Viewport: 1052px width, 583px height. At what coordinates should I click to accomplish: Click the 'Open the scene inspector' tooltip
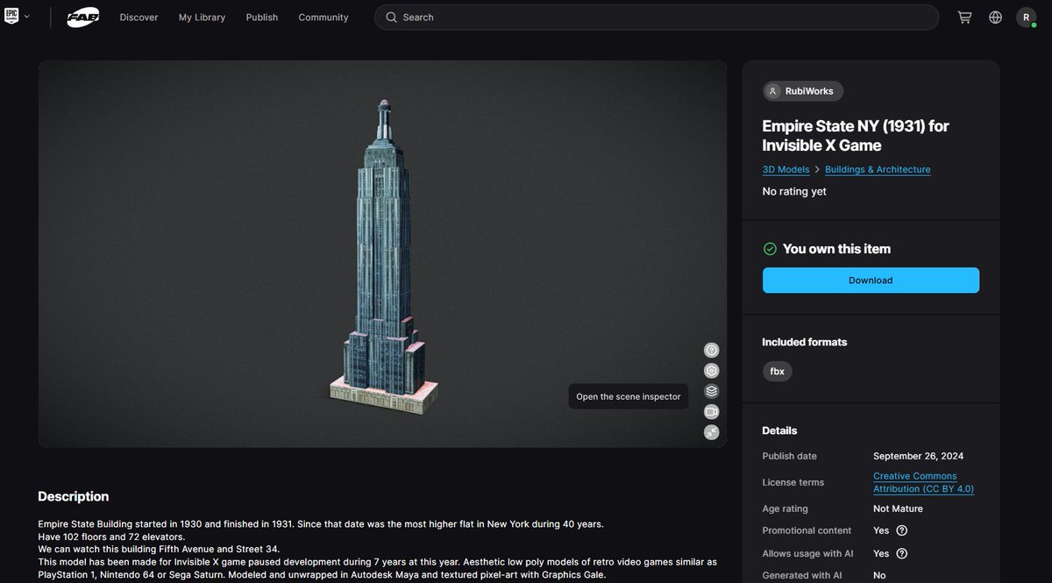pos(628,396)
